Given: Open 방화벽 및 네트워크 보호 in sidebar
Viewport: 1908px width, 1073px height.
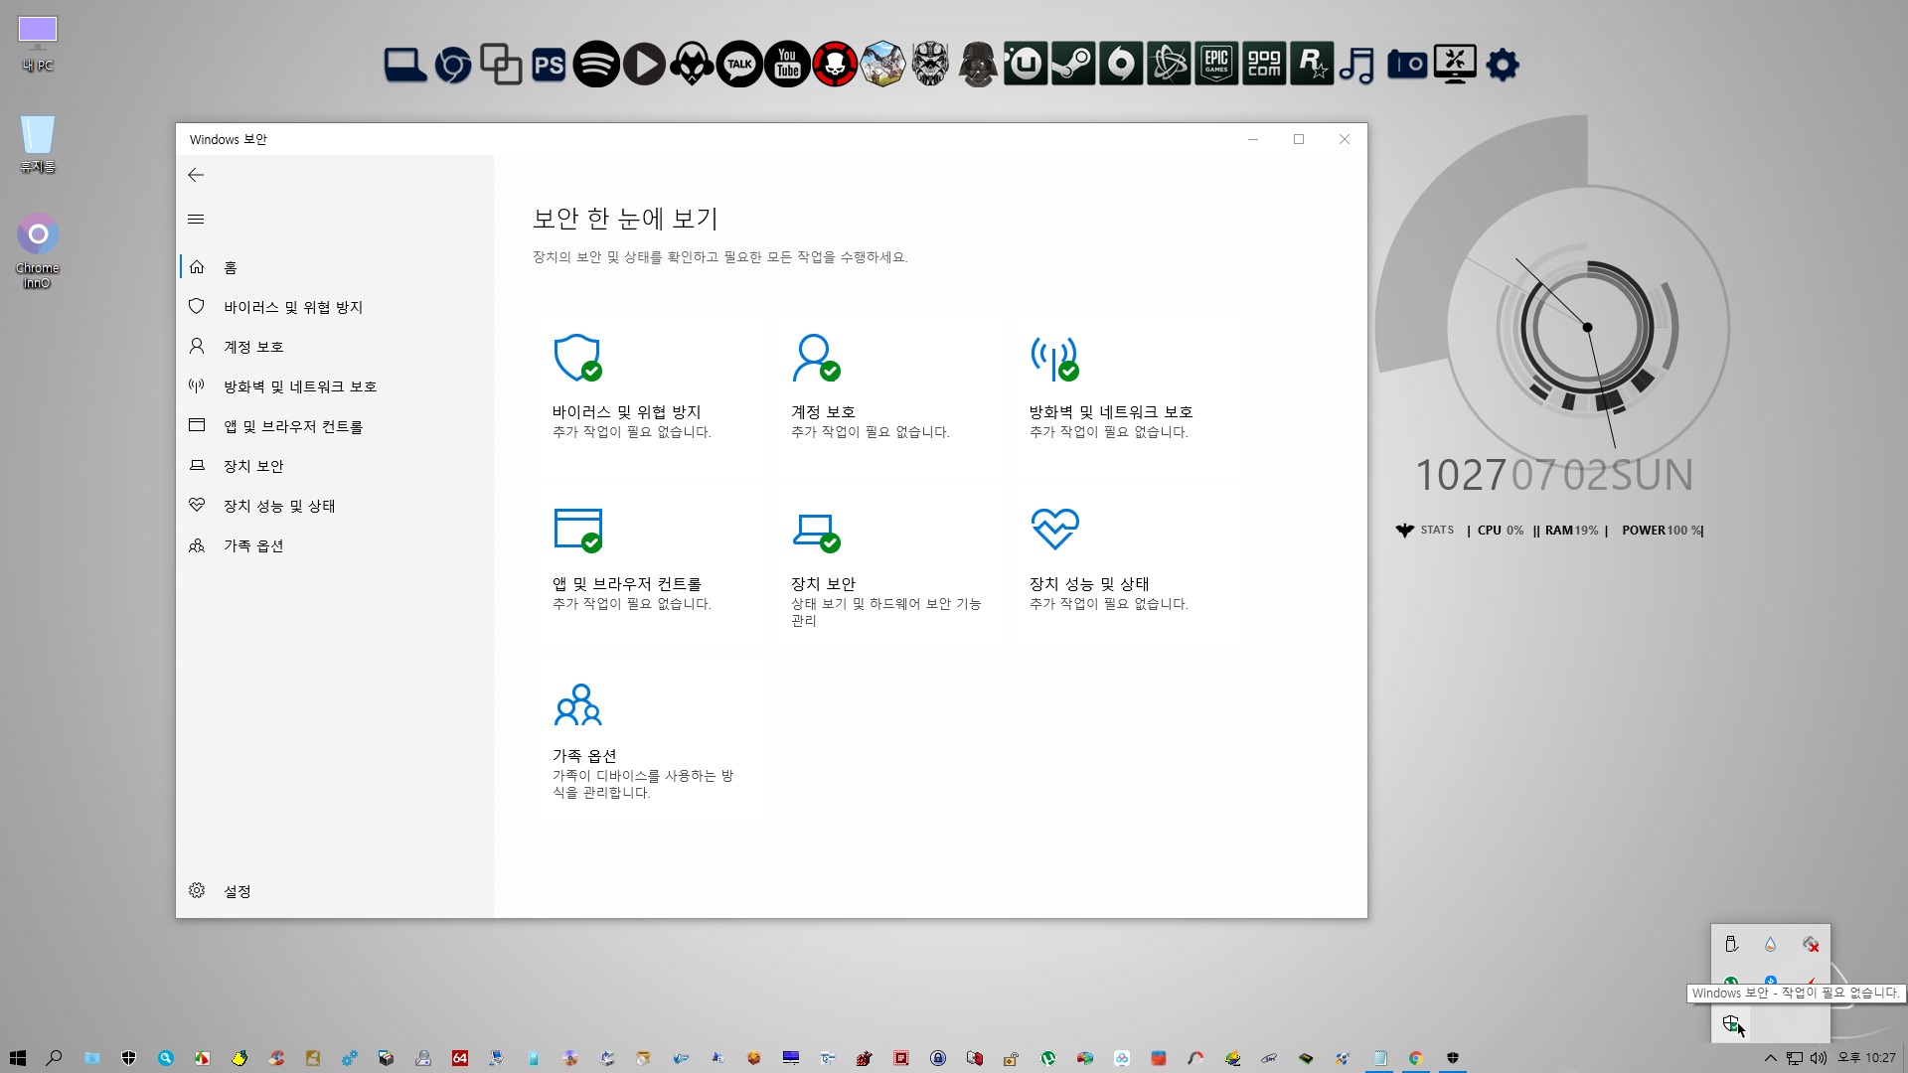Looking at the screenshot, I should pyautogui.click(x=336, y=386).
